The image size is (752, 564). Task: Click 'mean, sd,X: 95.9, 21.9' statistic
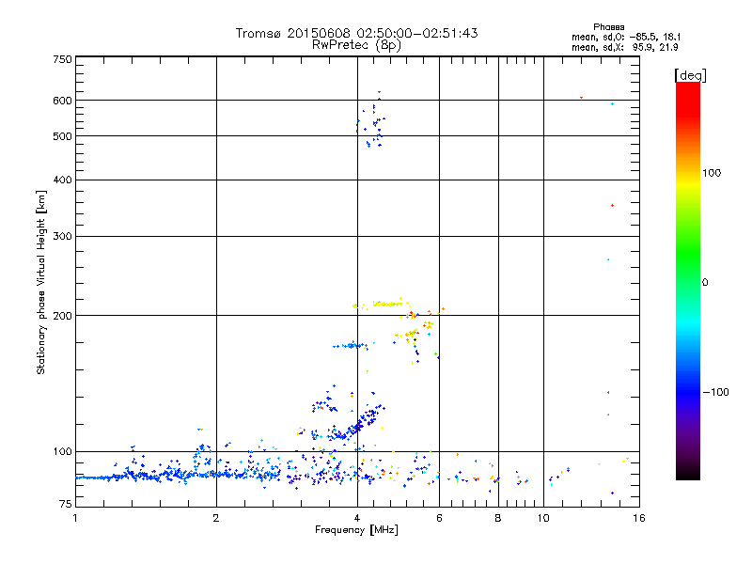point(624,47)
